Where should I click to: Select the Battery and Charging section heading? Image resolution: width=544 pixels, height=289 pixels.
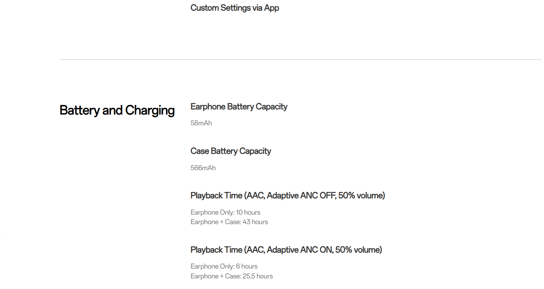coord(117,110)
